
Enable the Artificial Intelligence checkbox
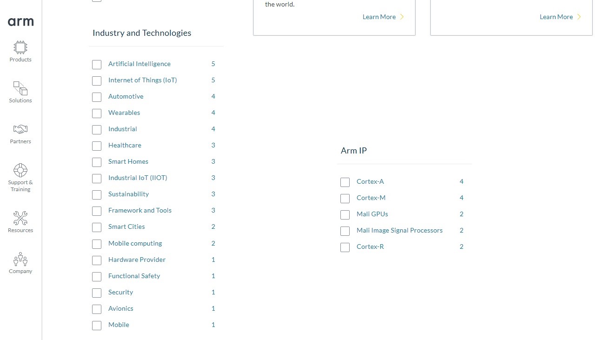97,65
